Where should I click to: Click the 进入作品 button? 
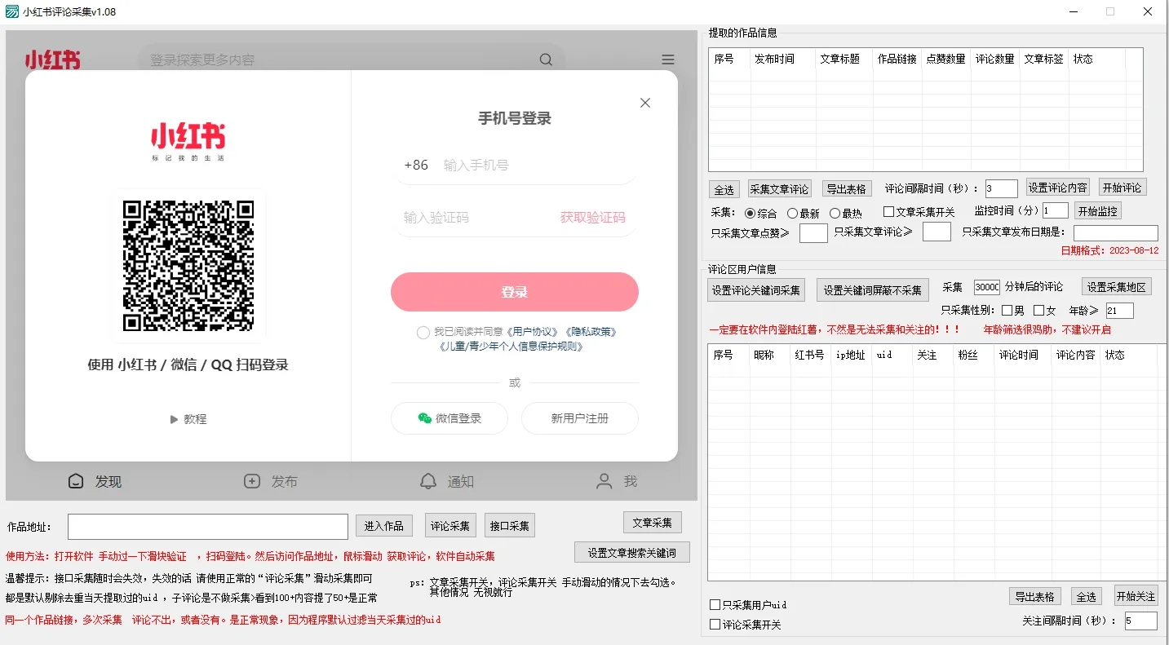click(384, 526)
